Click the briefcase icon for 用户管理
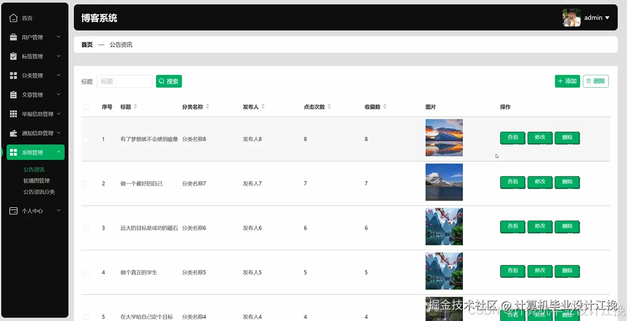 click(x=13, y=37)
